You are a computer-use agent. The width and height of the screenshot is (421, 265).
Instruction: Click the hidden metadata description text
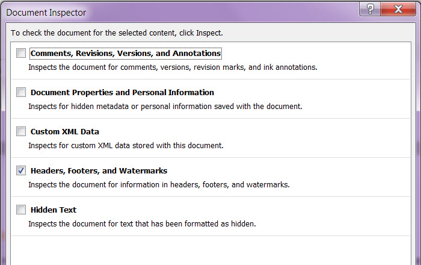pyautogui.click(x=165, y=107)
